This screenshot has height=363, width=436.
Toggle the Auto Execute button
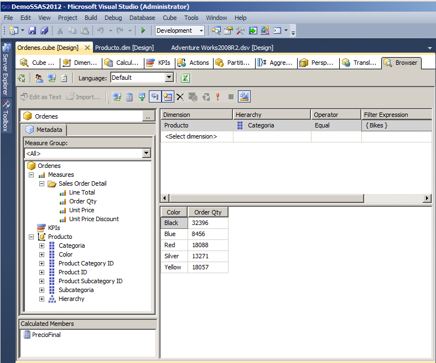coord(155,97)
